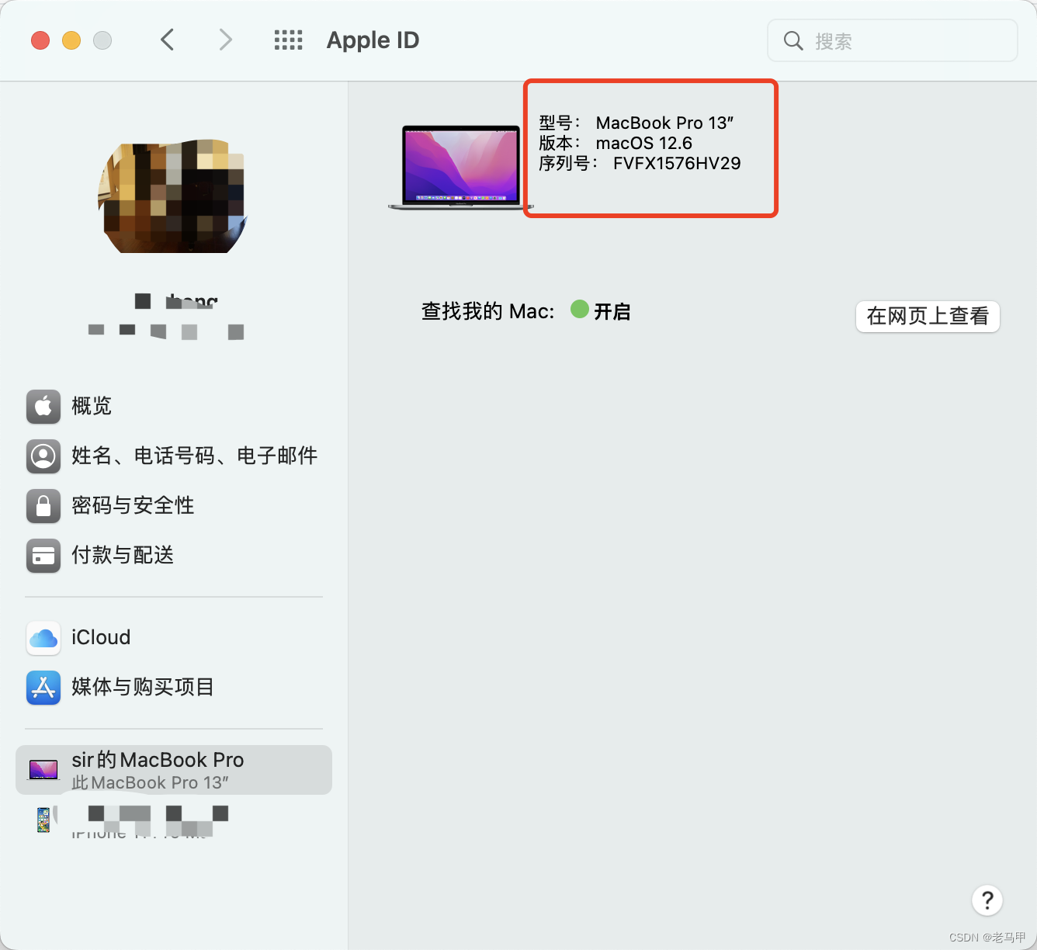The height and width of the screenshot is (950, 1037).
Task: Select sir的MacBook Pro device row
Action: coord(174,770)
